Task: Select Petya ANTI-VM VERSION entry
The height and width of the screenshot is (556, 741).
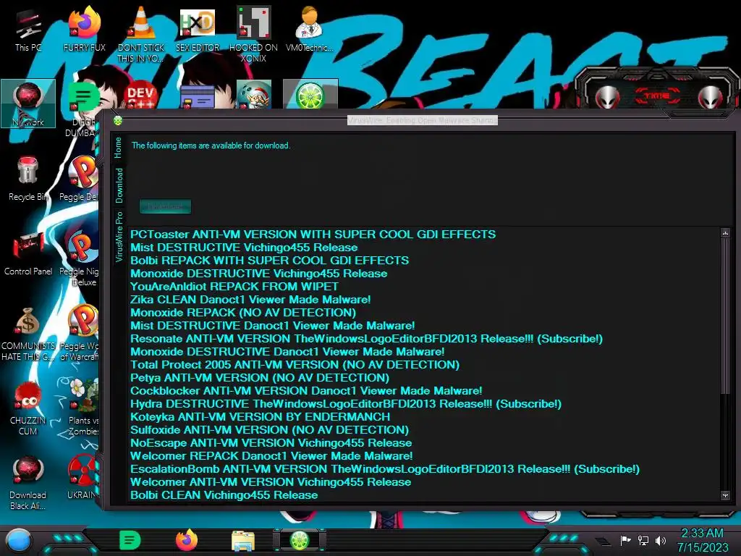Action: pyautogui.click(x=260, y=378)
